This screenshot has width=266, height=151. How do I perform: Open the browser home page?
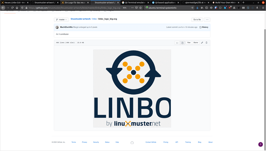(17, 8)
